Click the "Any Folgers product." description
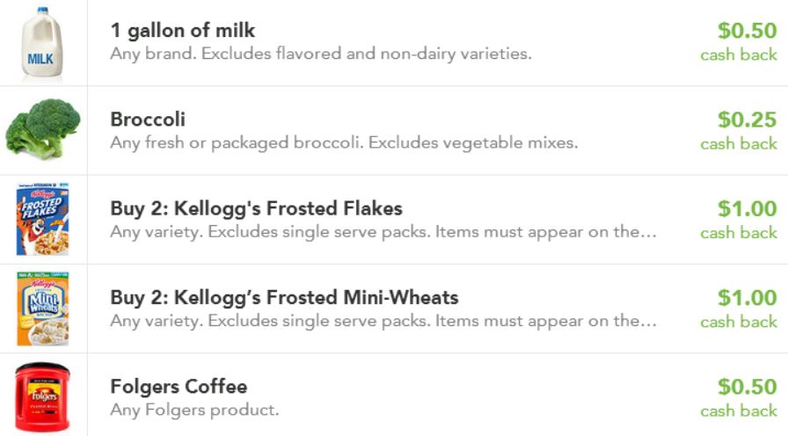788x436 pixels. [193, 411]
